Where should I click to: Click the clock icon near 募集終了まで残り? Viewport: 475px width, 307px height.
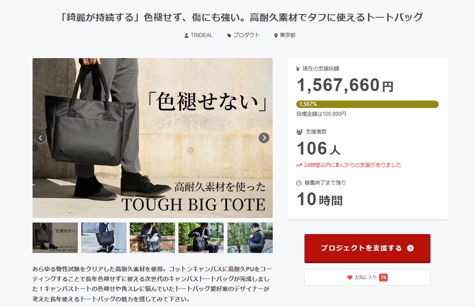[x=299, y=183]
